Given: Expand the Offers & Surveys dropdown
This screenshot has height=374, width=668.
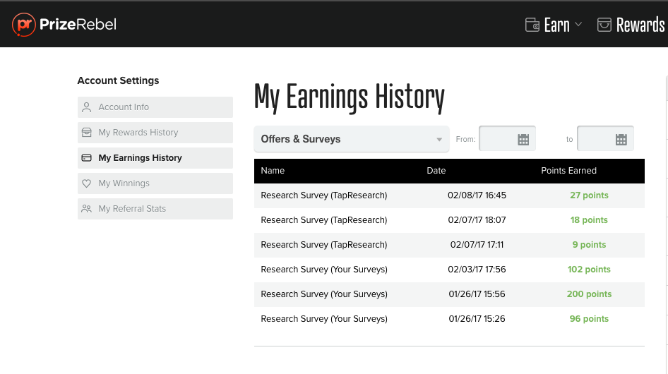Looking at the screenshot, I should 352,139.
